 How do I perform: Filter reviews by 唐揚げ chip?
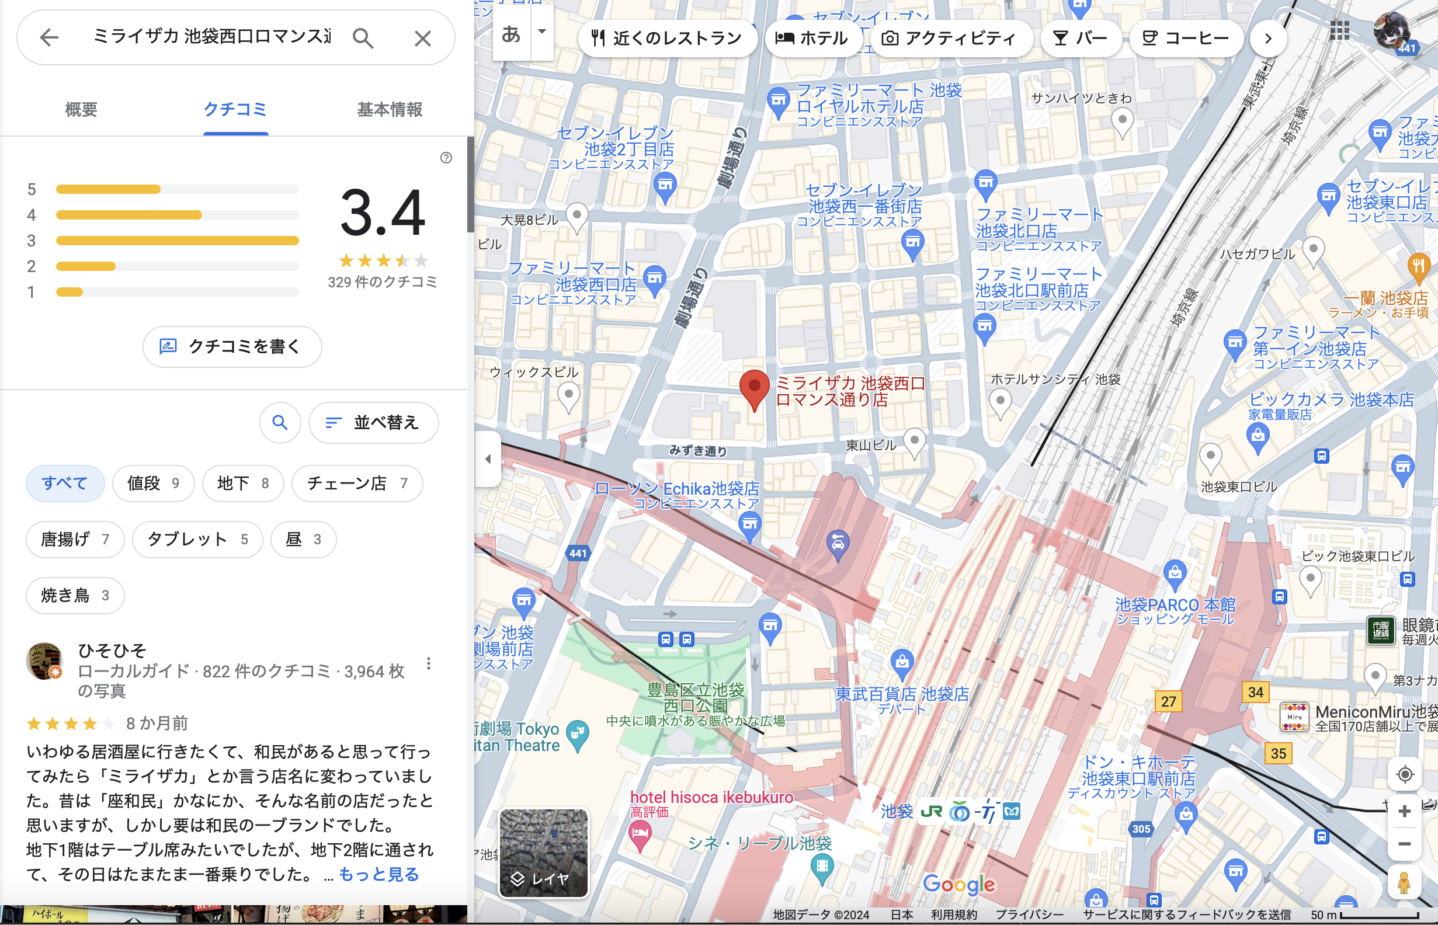[75, 540]
